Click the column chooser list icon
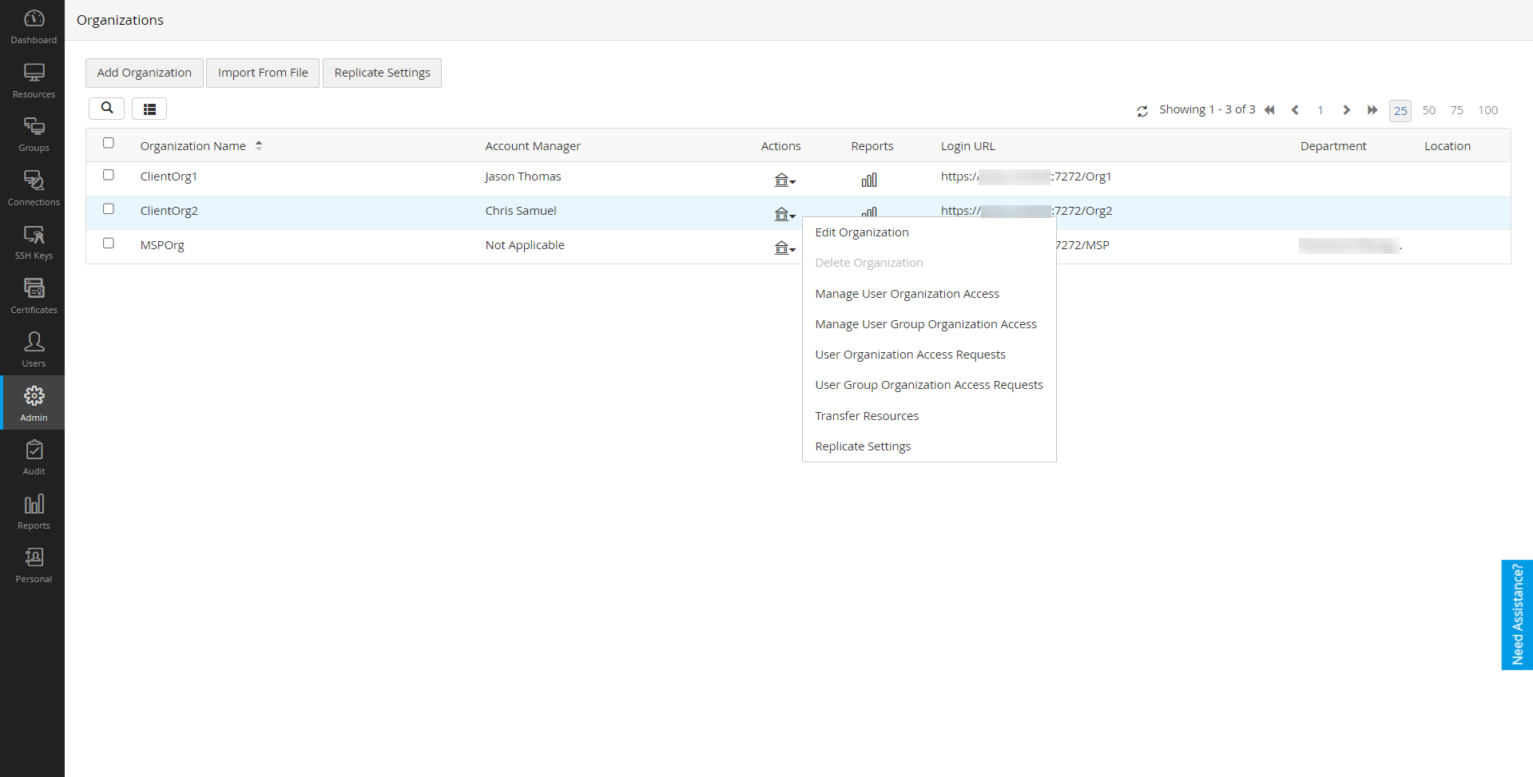 coord(149,109)
